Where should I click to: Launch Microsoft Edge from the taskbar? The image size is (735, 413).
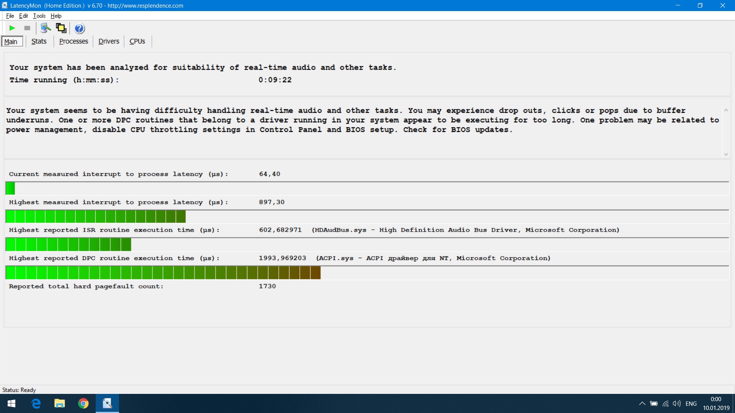(36, 403)
